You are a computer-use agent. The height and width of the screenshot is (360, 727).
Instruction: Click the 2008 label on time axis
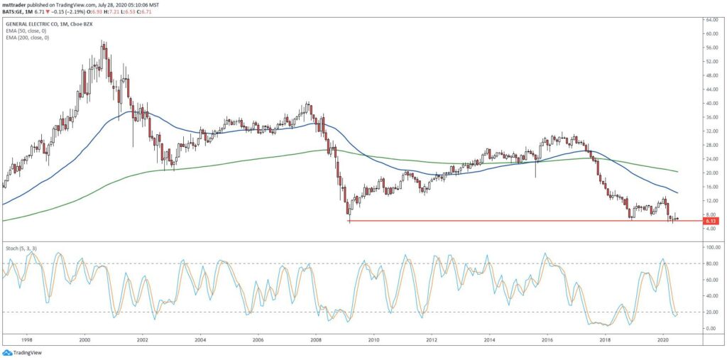click(316, 339)
